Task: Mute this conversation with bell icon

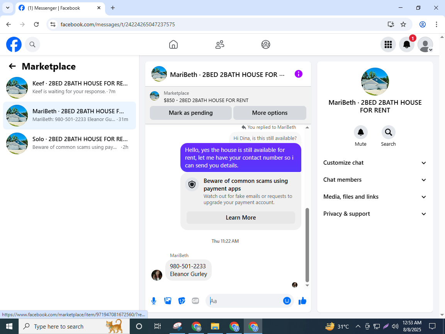Action: pos(361,132)
